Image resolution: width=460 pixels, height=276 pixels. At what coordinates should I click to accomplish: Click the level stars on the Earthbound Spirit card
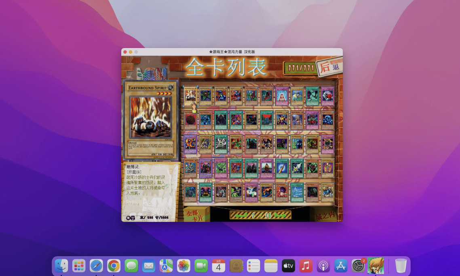tap(164, 94)
